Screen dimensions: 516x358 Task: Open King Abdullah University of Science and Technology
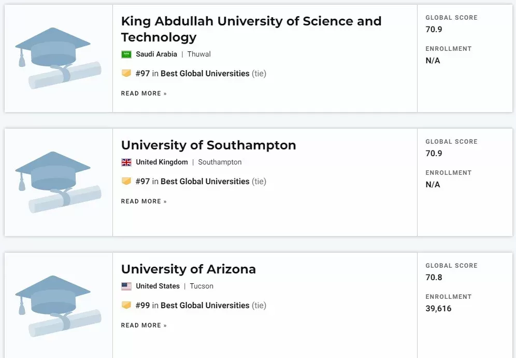tap(251, 29)
